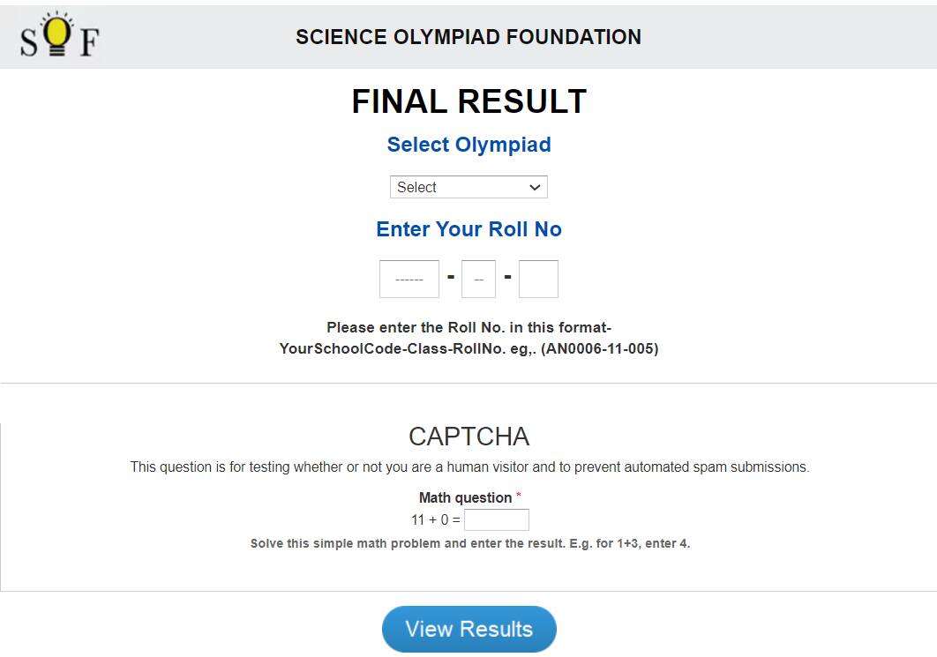This screenshot has height=657, width=937.
Task: Click the red asterisk beside Math question
Action: pyautogui.click(x=520, y=496)
